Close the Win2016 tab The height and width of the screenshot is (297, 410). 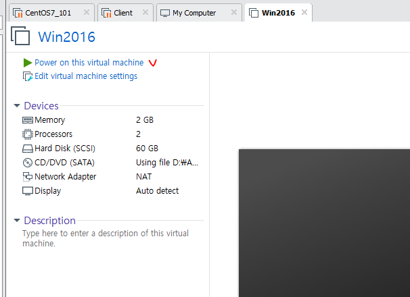[x=304, y=12]
